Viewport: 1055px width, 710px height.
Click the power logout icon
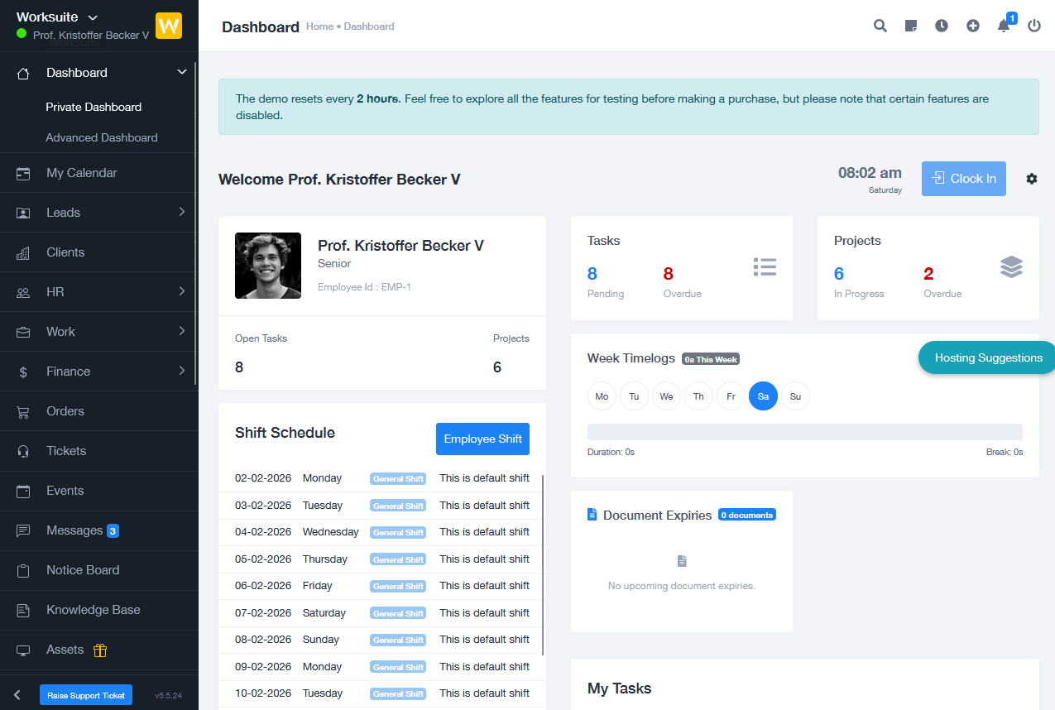point(1034,26)
